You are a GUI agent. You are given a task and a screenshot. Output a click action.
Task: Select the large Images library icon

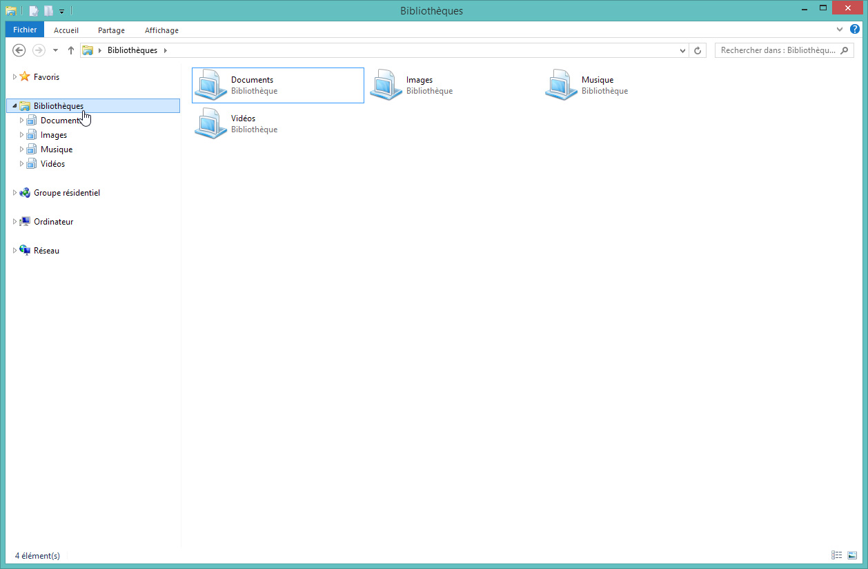click(x=386, y=85)
